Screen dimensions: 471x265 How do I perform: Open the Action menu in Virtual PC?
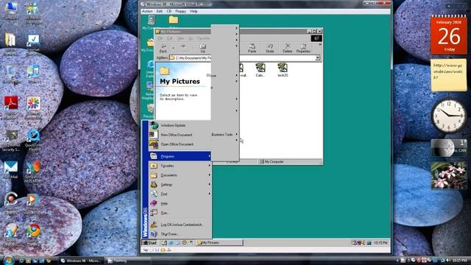coord(147,11)
